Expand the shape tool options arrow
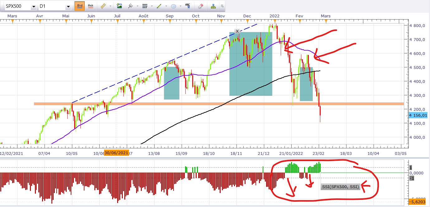The height and width of the screenshot is (207, 430). 180,6
